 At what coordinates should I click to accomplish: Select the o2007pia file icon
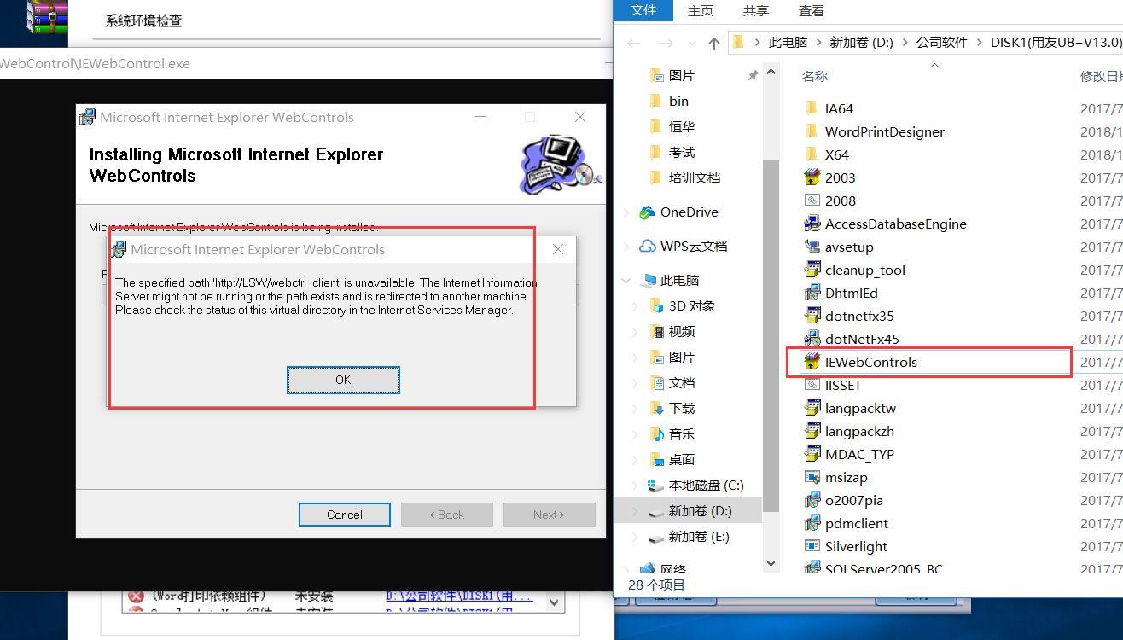(x=812, y=500)
